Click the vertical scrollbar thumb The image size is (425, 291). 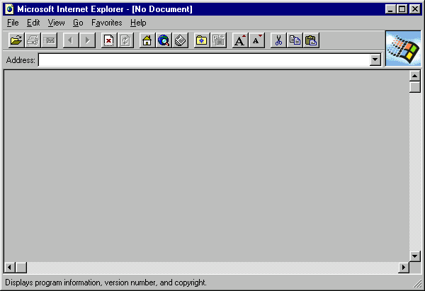click(x=414, y=87)
